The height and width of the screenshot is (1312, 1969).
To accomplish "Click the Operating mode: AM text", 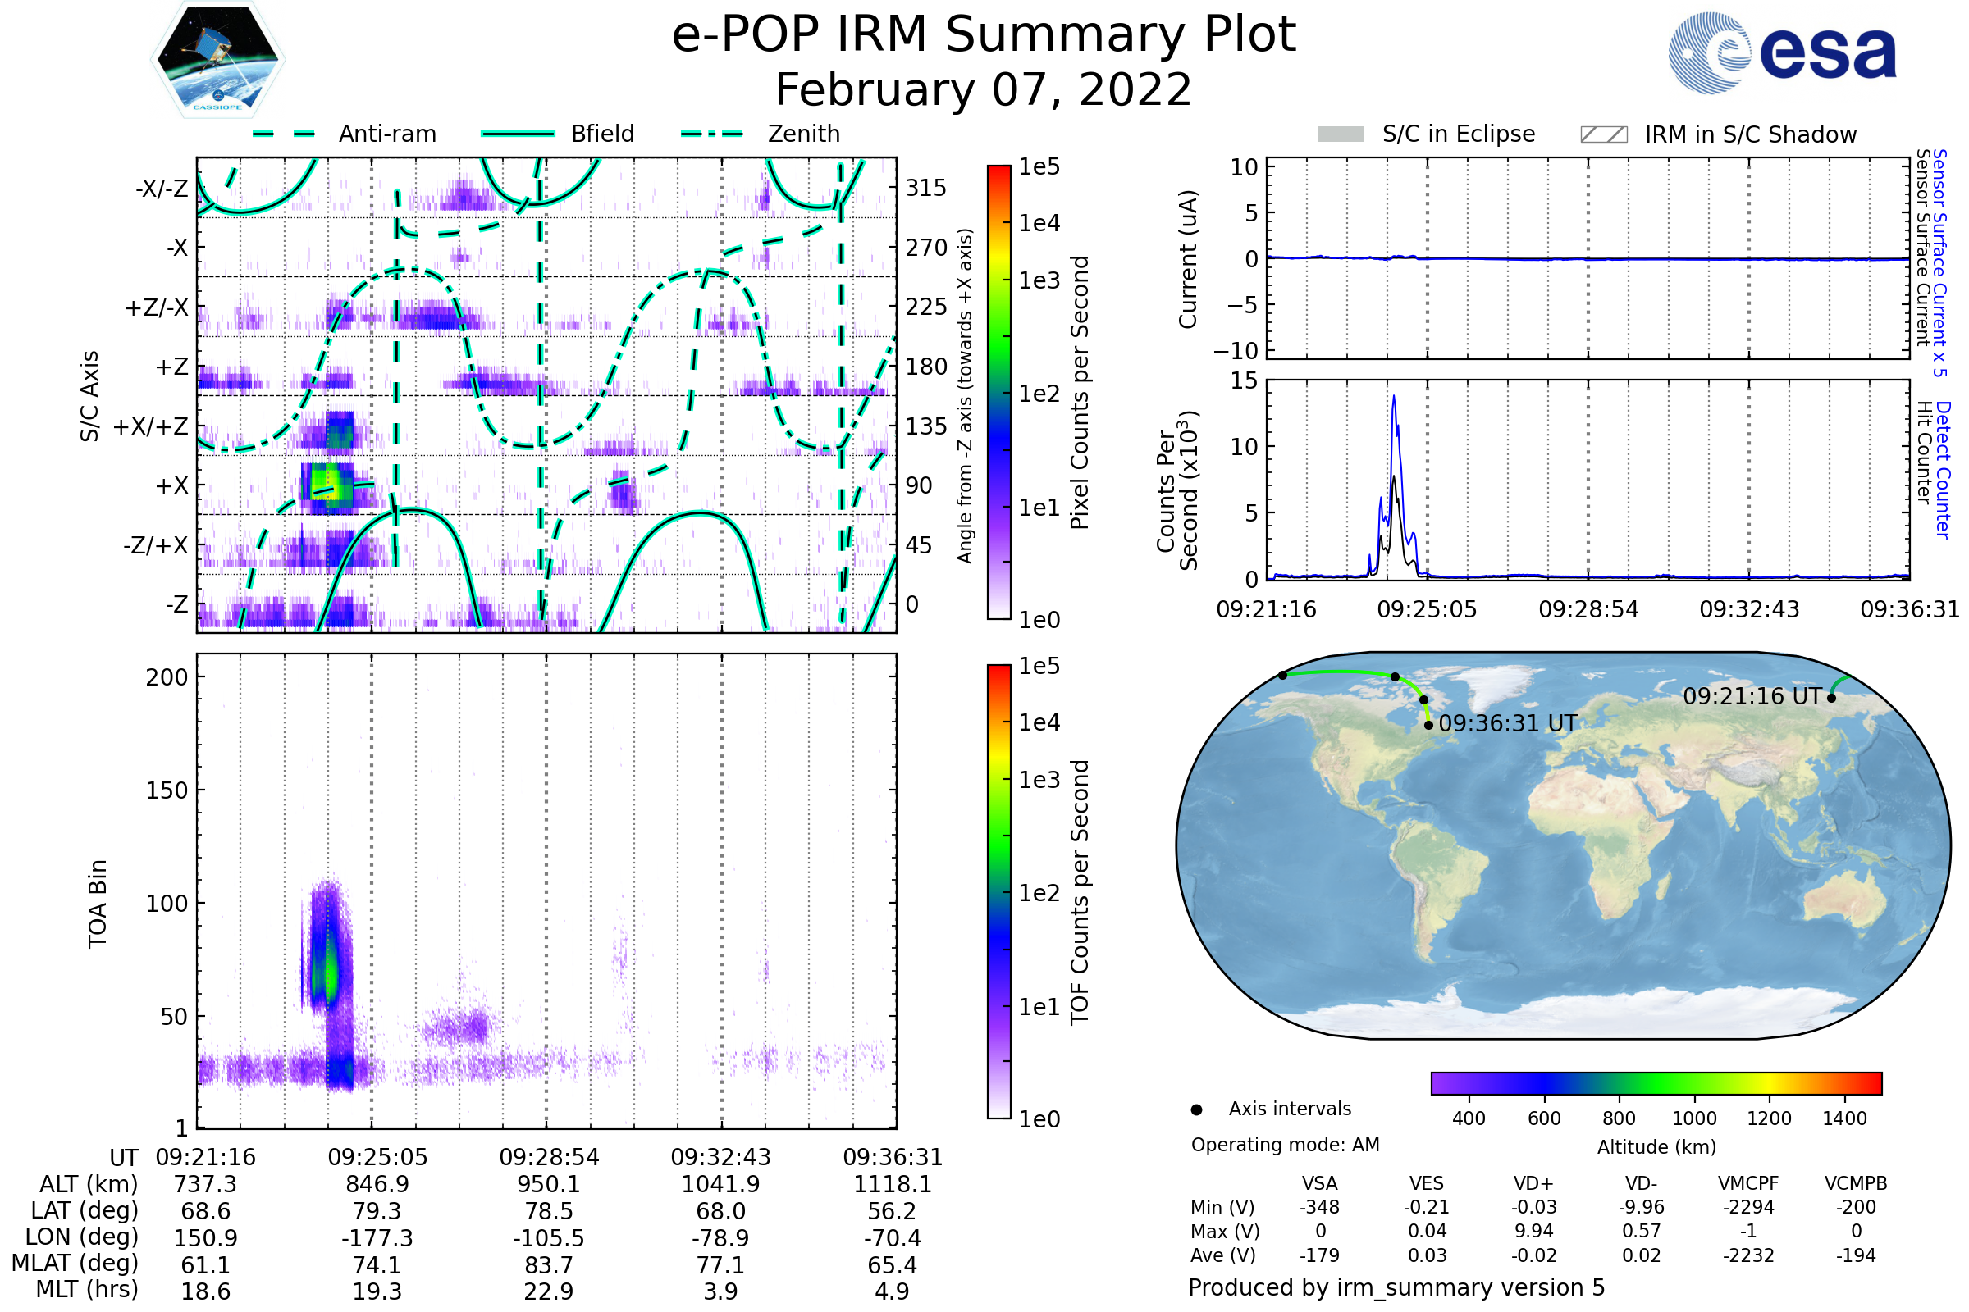I will click(1285, 1145).
